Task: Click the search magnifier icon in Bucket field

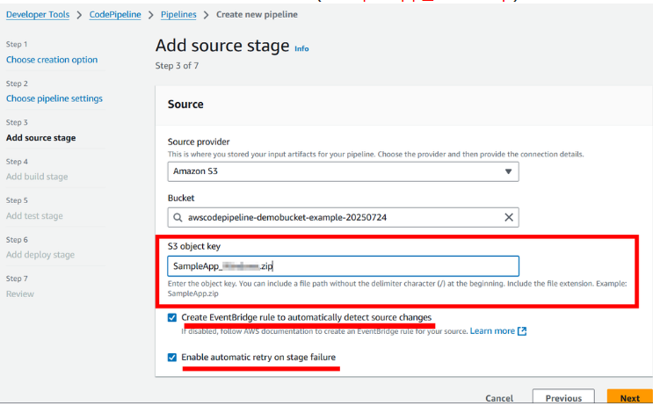Action: tap(178, 217)
